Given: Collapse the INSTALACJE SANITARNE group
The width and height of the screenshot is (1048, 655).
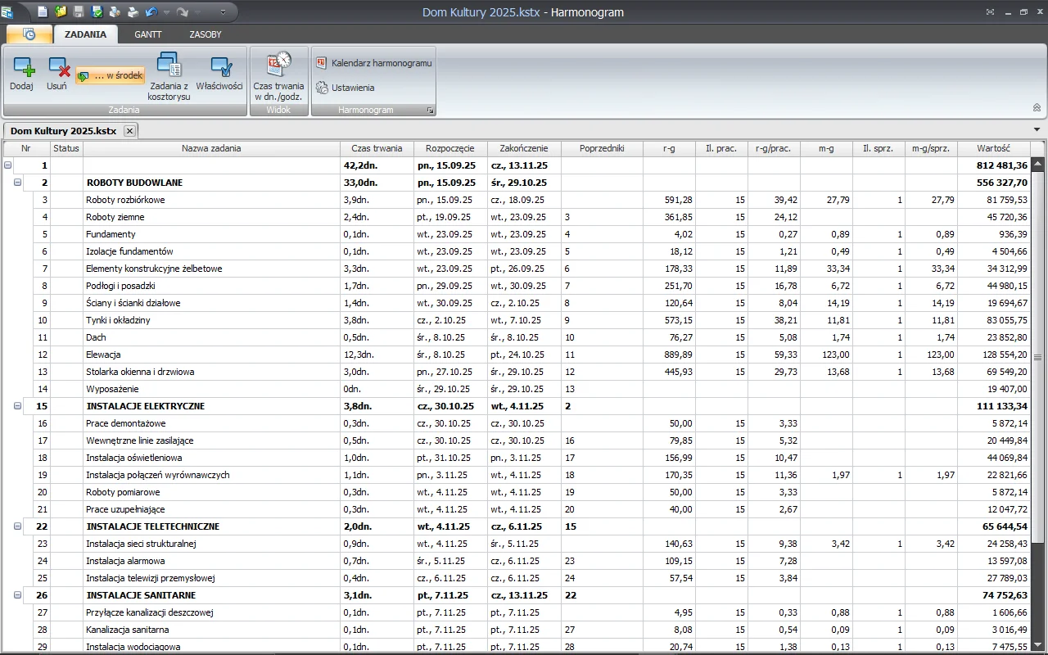Looking at the screenshot, I should coord(18,595).
